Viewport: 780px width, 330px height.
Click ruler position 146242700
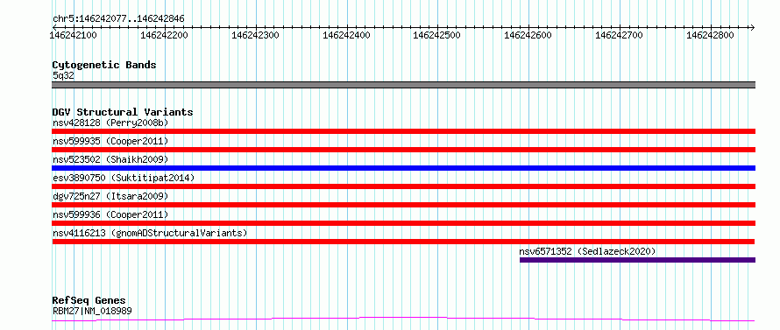pyautogui.click(x=619, y=35)
